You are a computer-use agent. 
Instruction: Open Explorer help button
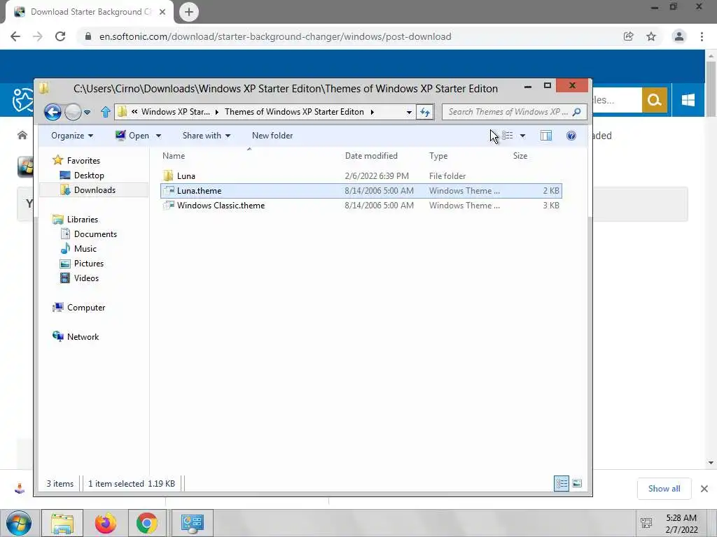[x=571, y=136]
